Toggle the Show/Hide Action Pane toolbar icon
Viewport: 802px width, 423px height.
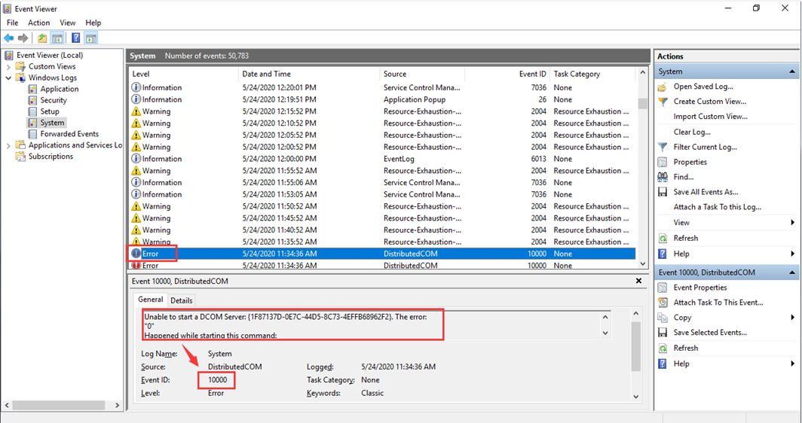coord(91,38)
